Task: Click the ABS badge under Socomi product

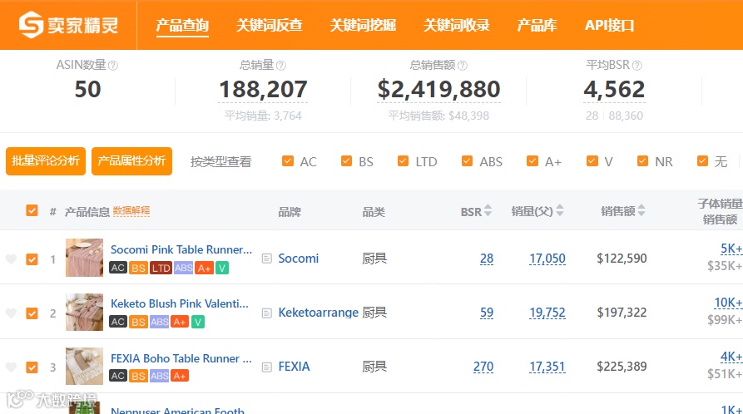Action: point(183,269)
